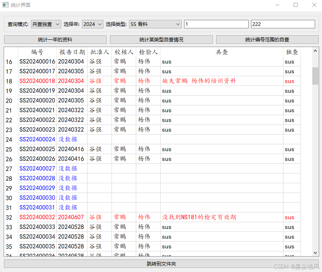Image resolution: width=322 pixels, height=272 pixels.
Task: Click cell SS202400026
Action: pos(37,159)
